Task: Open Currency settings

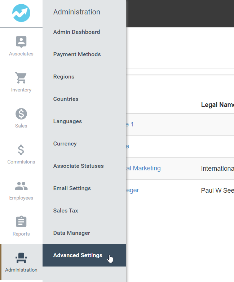Action: pos(65,144)
